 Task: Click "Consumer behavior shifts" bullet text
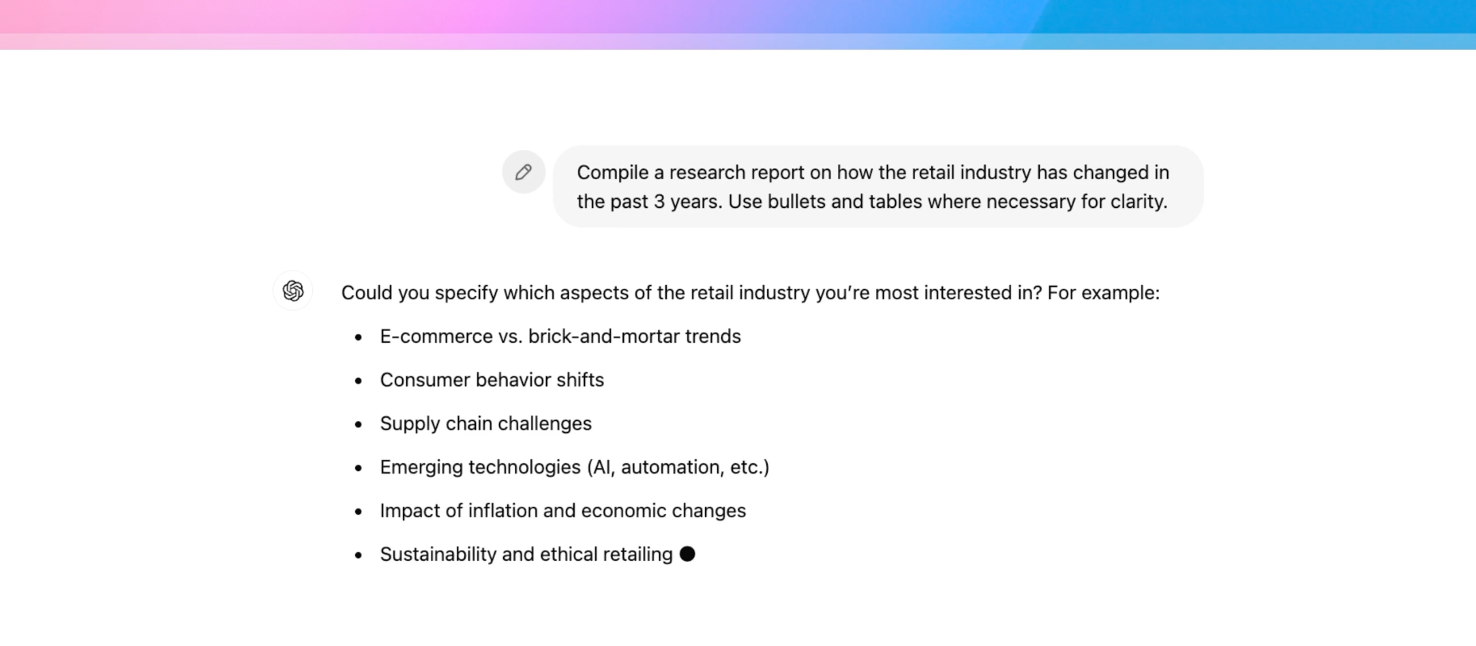coord(492,380)
